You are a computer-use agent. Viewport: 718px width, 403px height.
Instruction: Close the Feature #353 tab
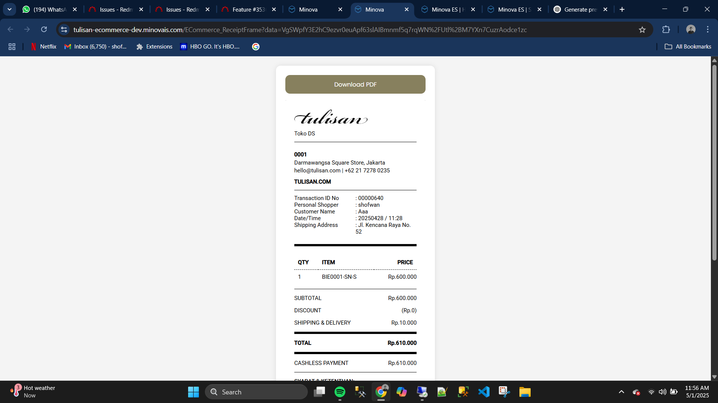274,9
